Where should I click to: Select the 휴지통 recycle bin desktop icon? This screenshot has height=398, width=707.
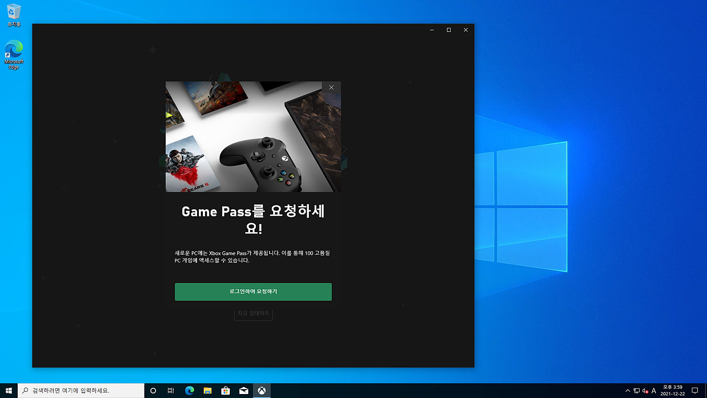tap(14, 15)
